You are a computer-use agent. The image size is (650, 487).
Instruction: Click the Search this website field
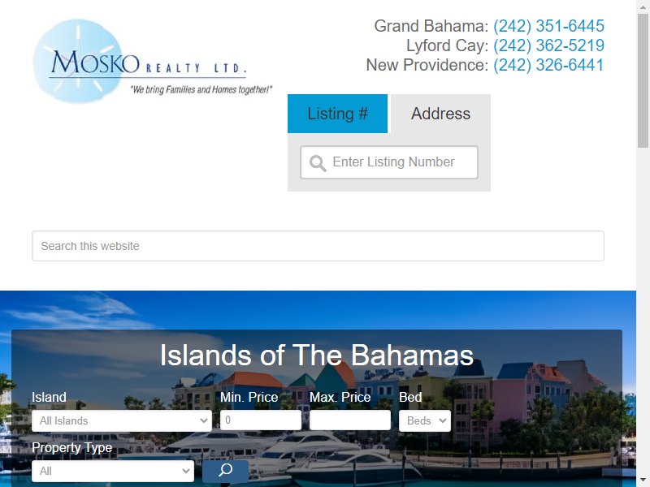click(318, 246)
